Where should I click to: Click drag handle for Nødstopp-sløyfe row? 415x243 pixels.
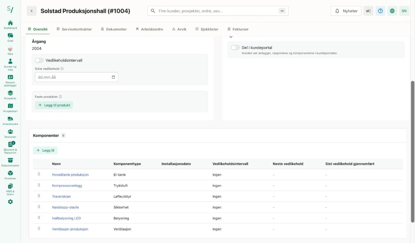pyautogui.click(x=39, y=207)
